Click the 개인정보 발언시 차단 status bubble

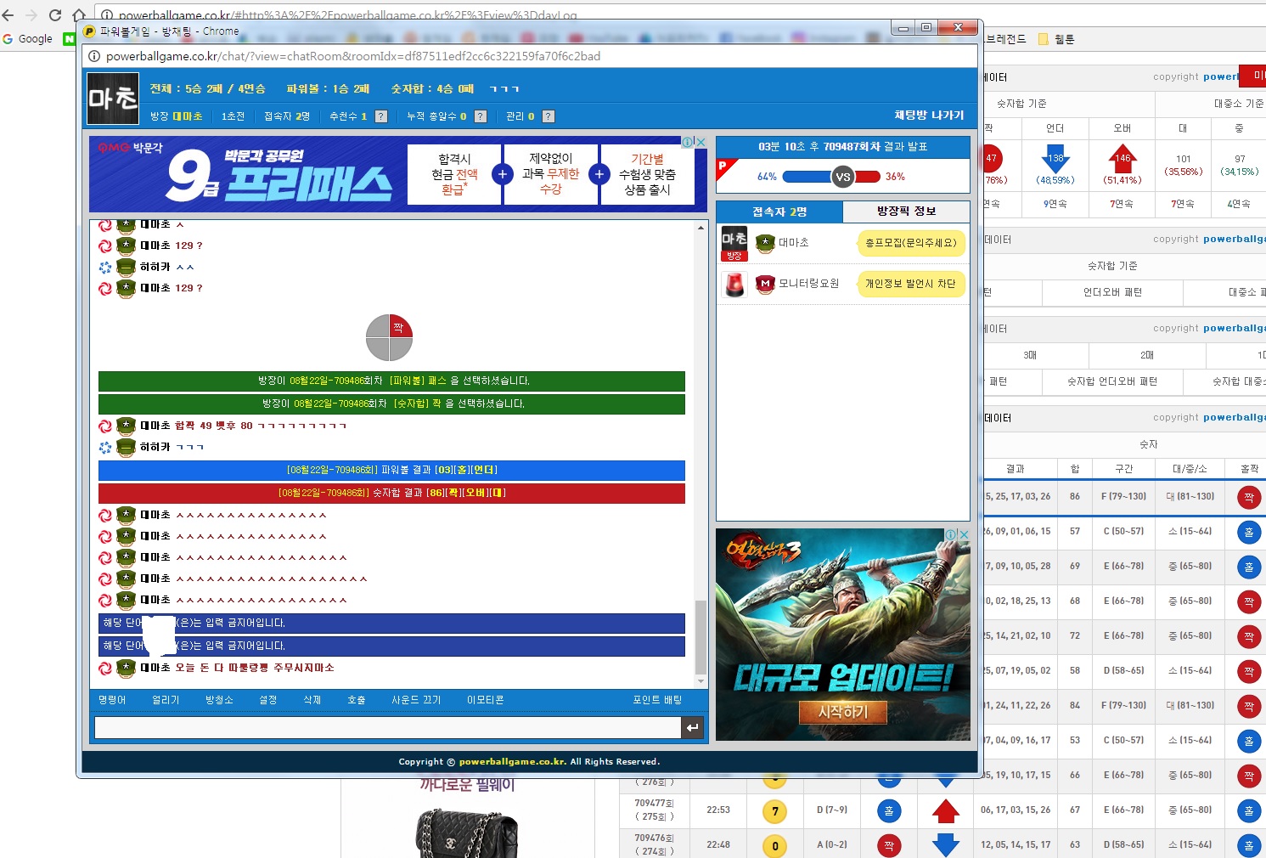click(x=910, y=284)
